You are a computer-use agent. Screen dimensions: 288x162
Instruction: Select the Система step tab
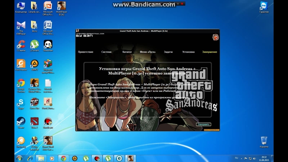pos(106,52)
